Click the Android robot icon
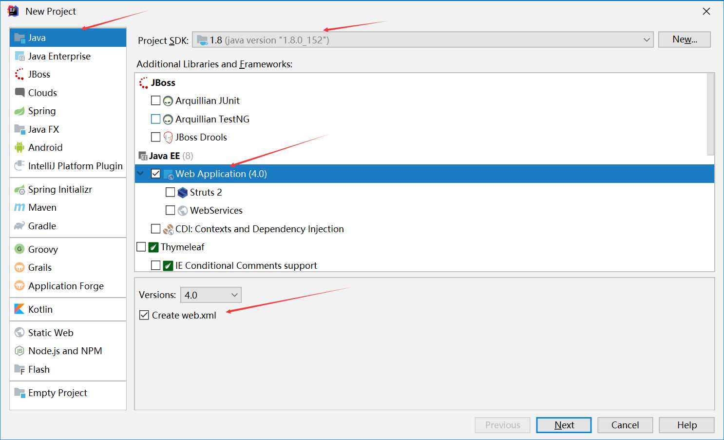Screen dimensions: 724x440 tap(19, 147)
